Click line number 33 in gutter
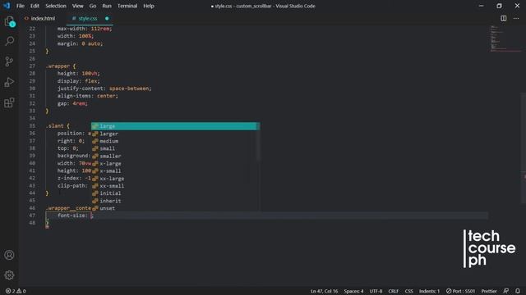The width and height of the screenshot is (526, 295). 32,111
